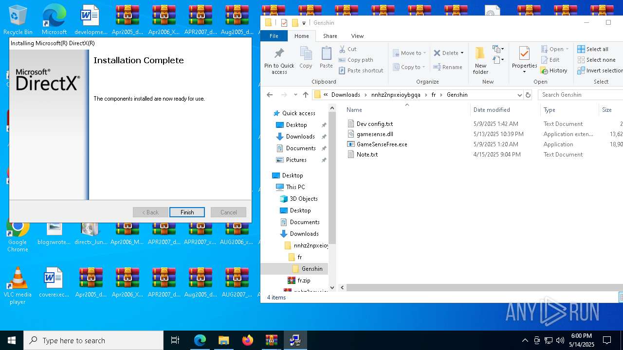Switch to View ribbon tab
The image size is (623, 350).
tap(357, 36)
